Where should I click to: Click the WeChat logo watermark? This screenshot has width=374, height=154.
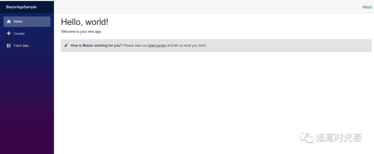pyautogui.click(x=306, y=137)
